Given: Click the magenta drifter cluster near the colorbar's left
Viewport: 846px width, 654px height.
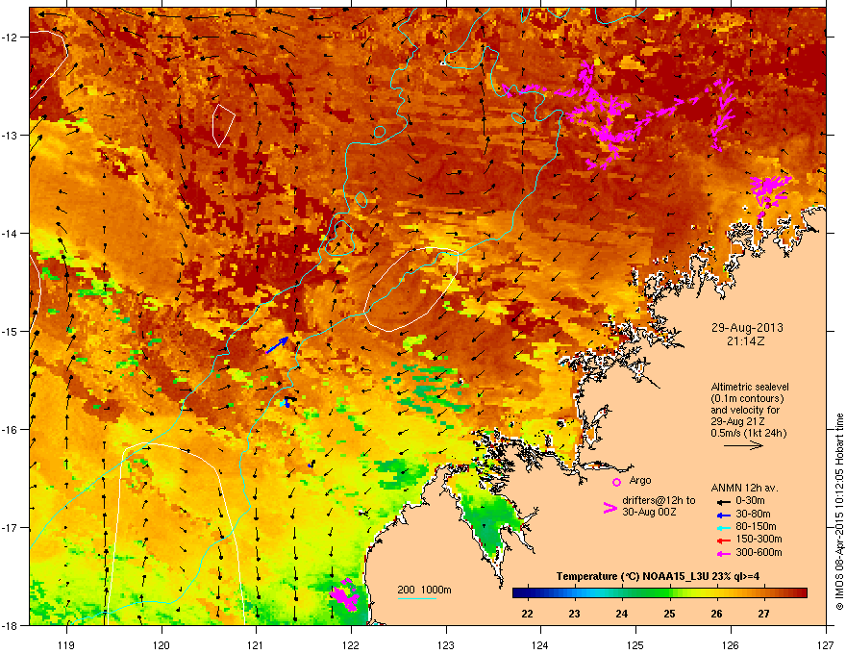Looking at the screenshot, I should pos(344,595).
